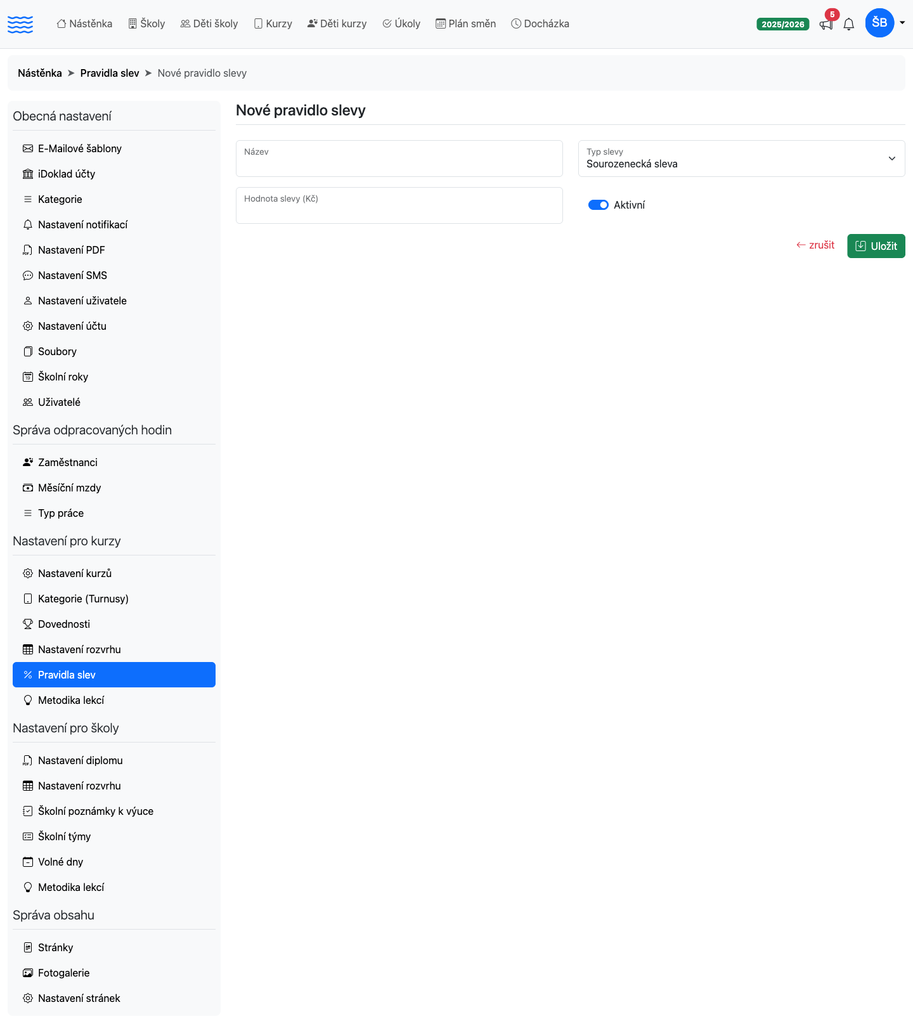The width and height of the screenshot is (913, 1026).
Task: Open the bell notifications icon
Action: tap(849, 25)
